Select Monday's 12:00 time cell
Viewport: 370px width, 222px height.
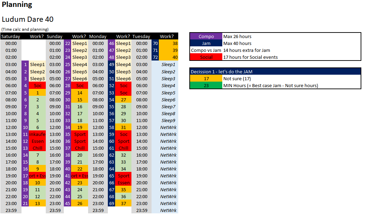click(x=98, y=127)
